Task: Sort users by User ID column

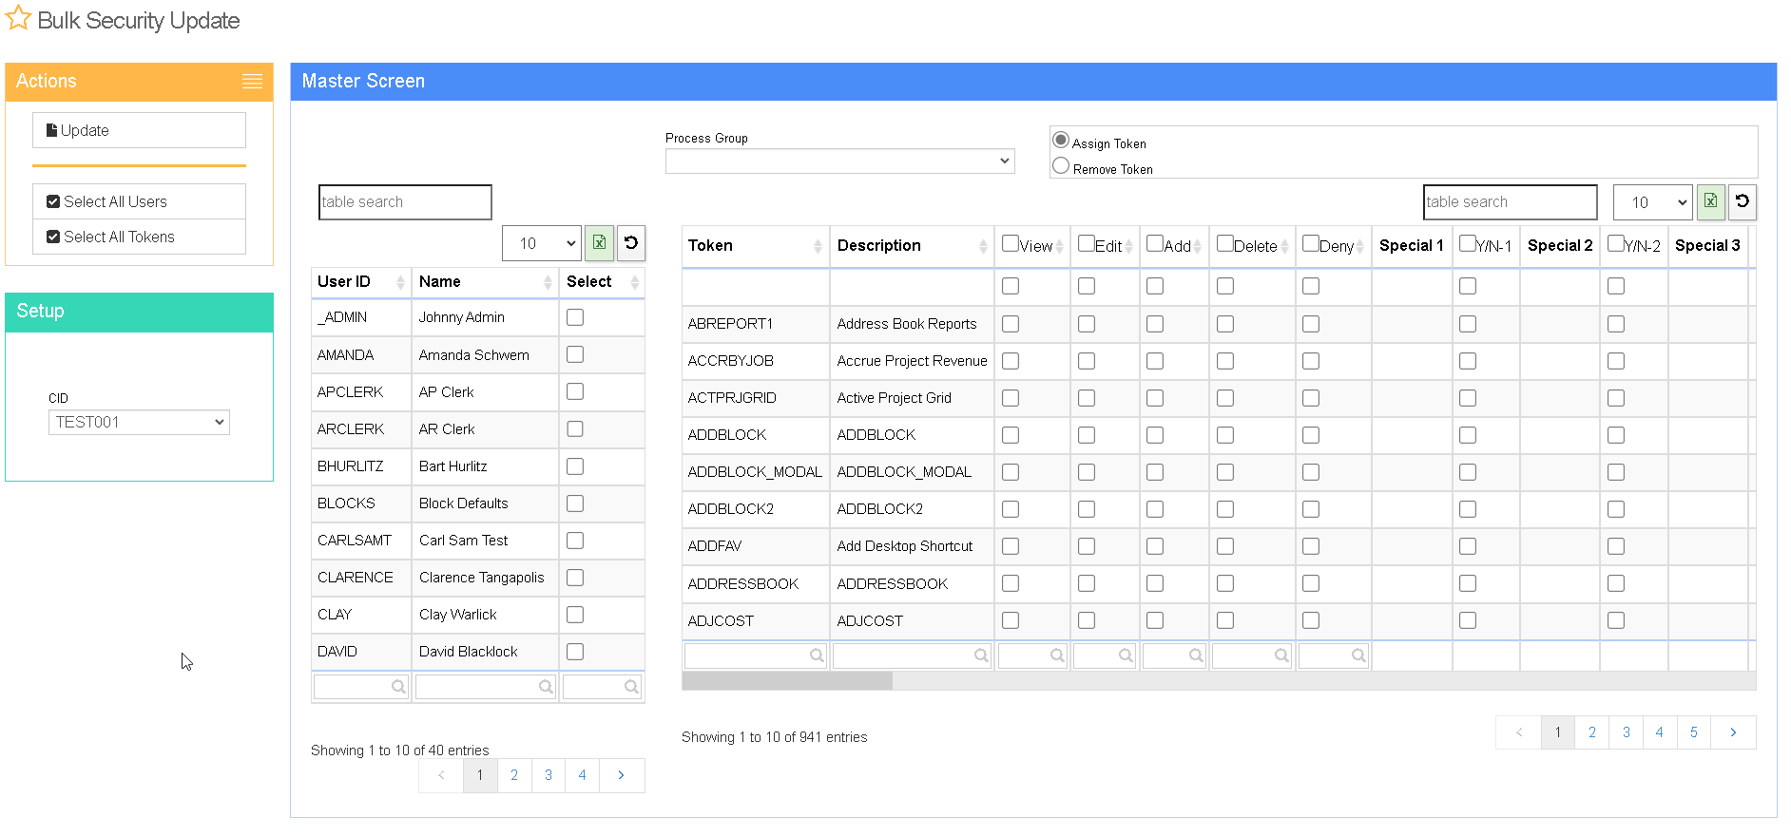Action: click(400, 282)
